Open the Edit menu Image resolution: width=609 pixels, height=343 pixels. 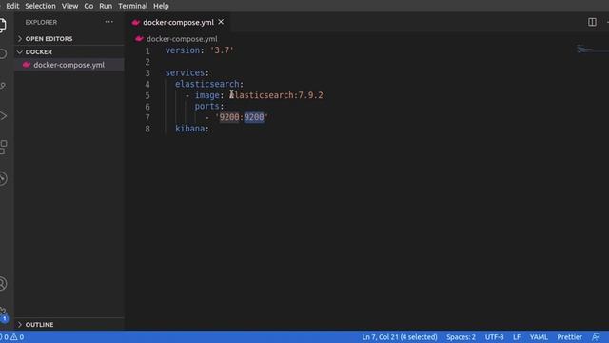click(x=12, y=6)
